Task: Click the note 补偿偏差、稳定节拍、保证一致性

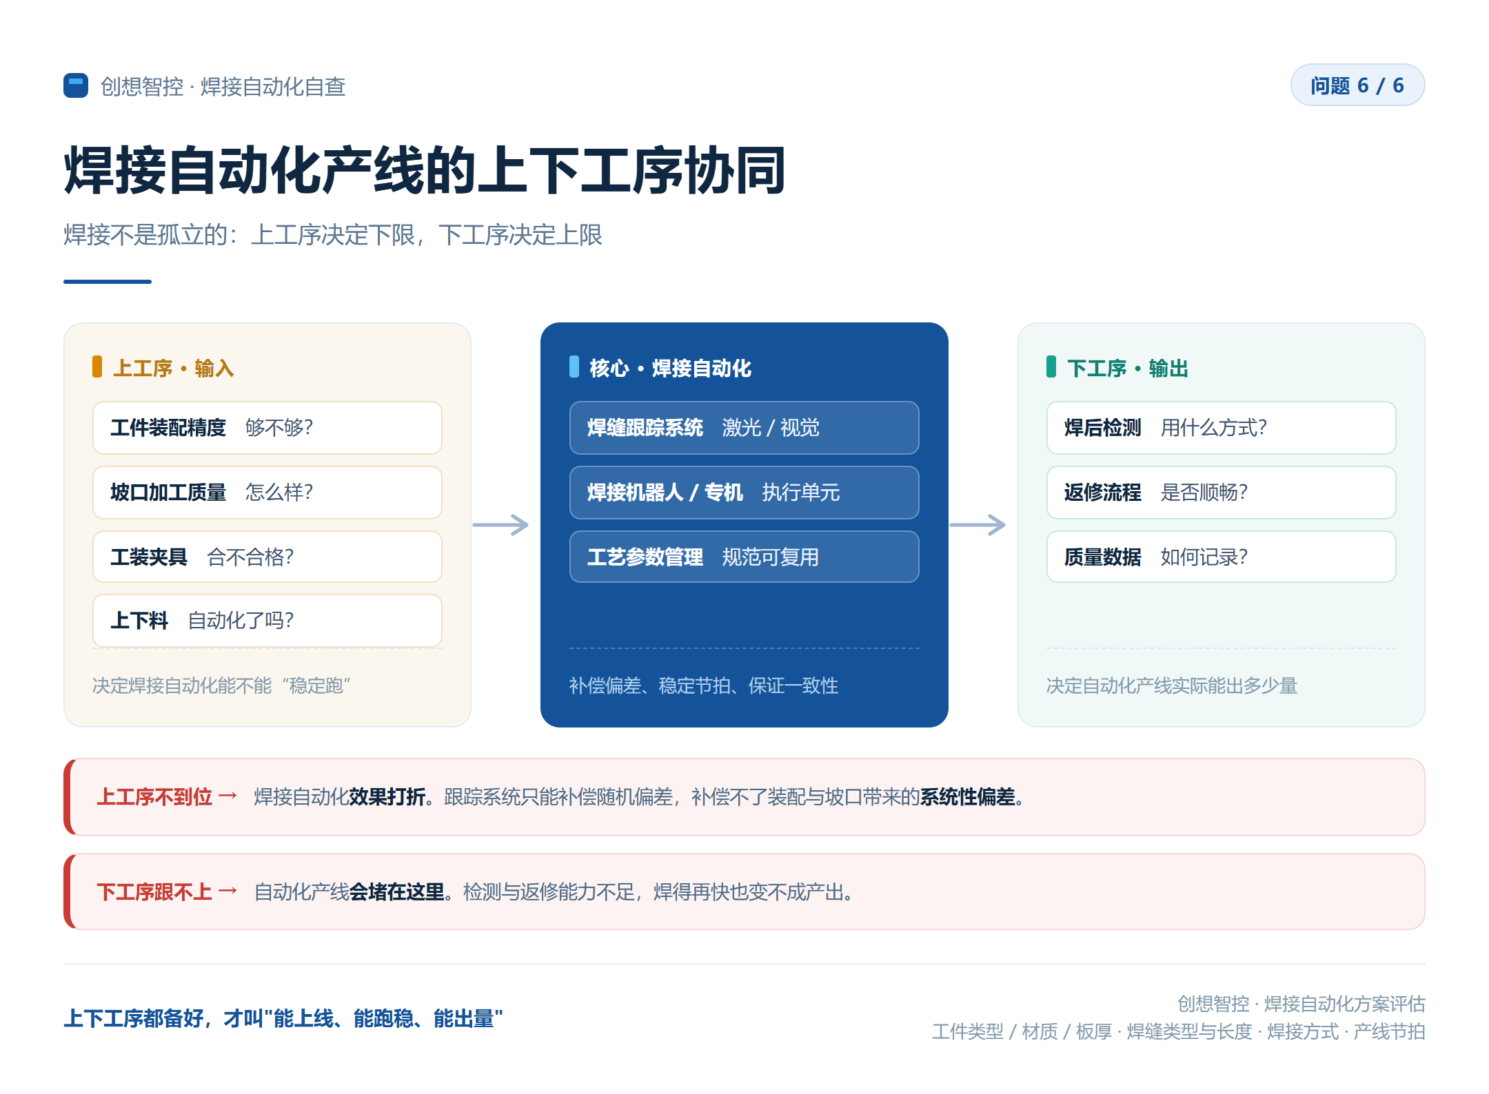Action: tap(704, 685)
